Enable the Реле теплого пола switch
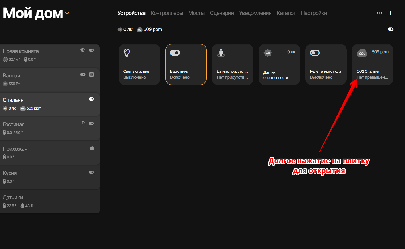This screenshot has width=405, height=249. 315,53
